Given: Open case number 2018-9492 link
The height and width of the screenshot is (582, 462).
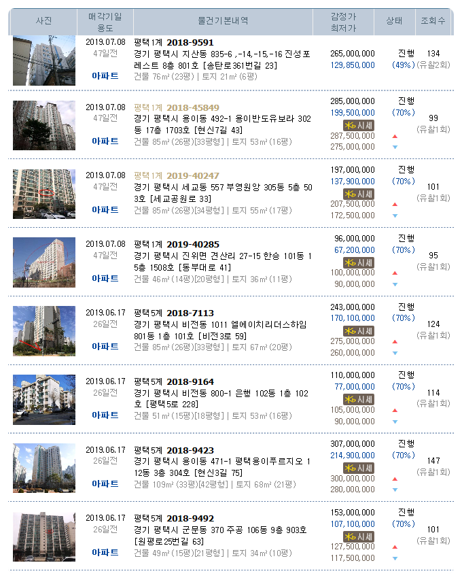Looking at the screenshot, I should coord(190,518).
